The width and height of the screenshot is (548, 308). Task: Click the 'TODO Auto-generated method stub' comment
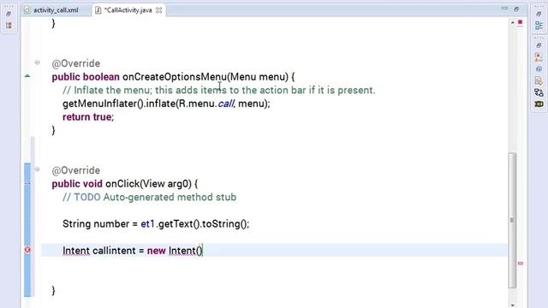pyautogui.click(x=150, y=198)
